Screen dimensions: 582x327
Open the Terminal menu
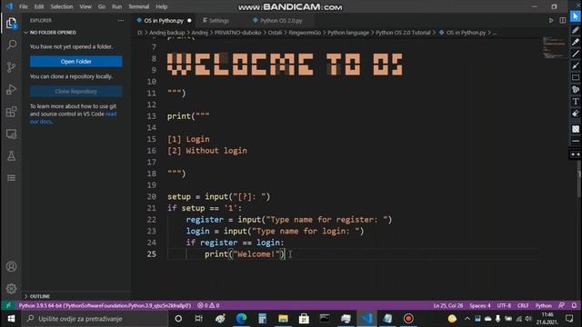coord(138,6)
